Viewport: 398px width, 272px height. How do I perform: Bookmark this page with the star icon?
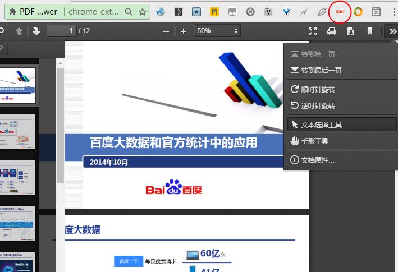point(143,12)
